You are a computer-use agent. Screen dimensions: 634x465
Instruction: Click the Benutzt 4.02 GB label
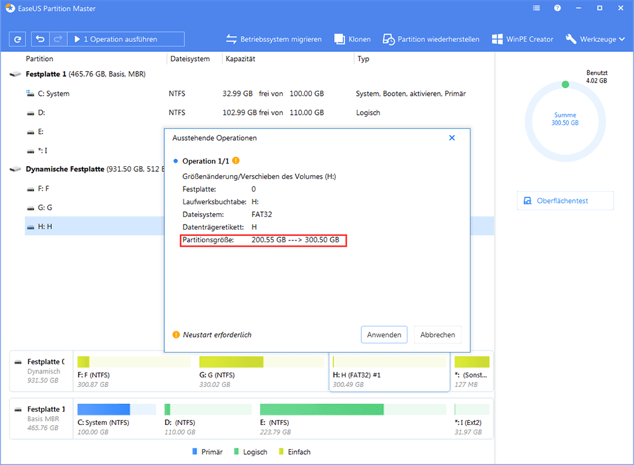(x=597, y=77)
